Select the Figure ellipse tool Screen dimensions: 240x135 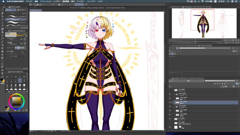point(2,61)
